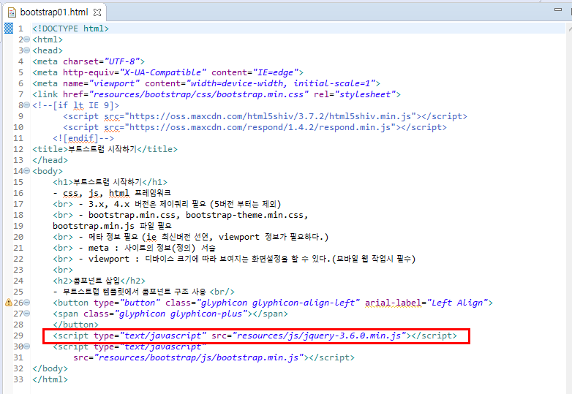This screenshot has height=394, width=572.
Task: Click the "viewport" word on line 20
Action: click(239, 237)
